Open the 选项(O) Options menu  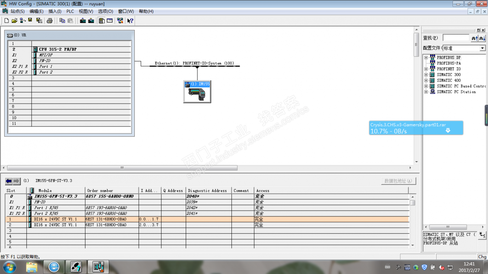(x=106, y=11)
